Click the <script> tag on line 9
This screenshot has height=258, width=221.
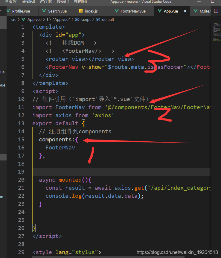click(x=45, y=91)
